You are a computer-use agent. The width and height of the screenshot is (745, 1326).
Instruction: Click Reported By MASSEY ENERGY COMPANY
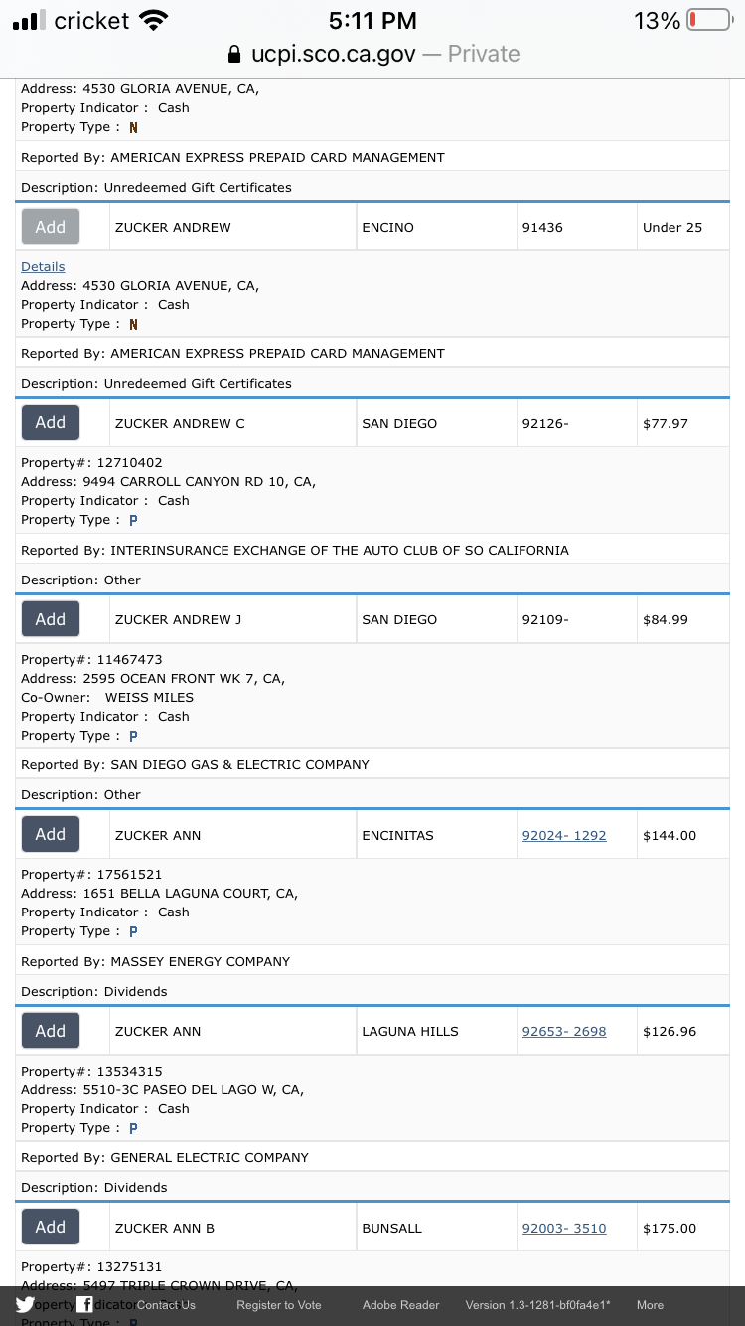(x=156, y=961)
